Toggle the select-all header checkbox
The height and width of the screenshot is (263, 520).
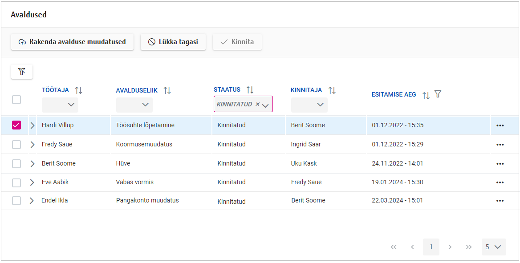[x=16, y=100]
